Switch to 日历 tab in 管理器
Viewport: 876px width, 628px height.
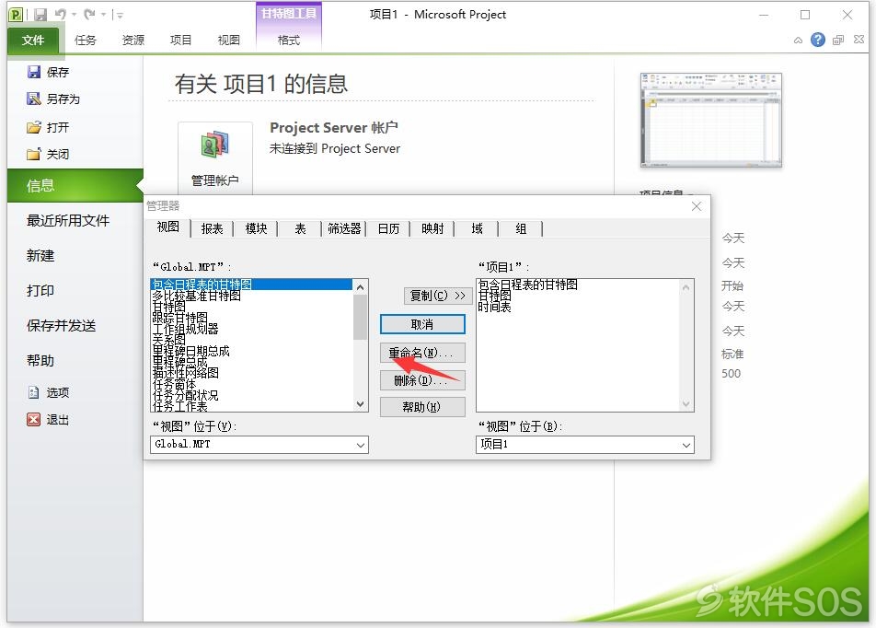tap(389, 228)
